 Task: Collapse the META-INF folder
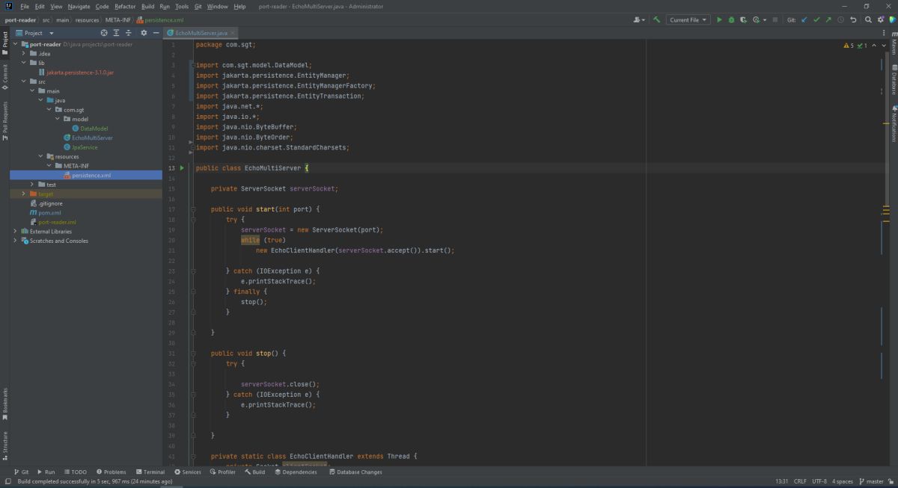(x=49, y=166)
